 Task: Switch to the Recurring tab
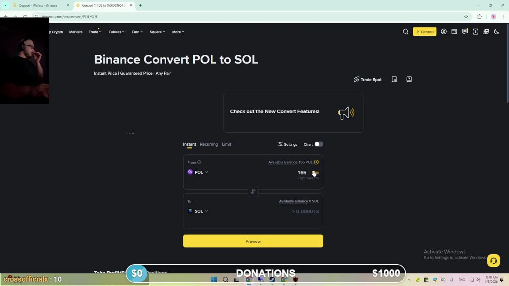pos(209,144)
